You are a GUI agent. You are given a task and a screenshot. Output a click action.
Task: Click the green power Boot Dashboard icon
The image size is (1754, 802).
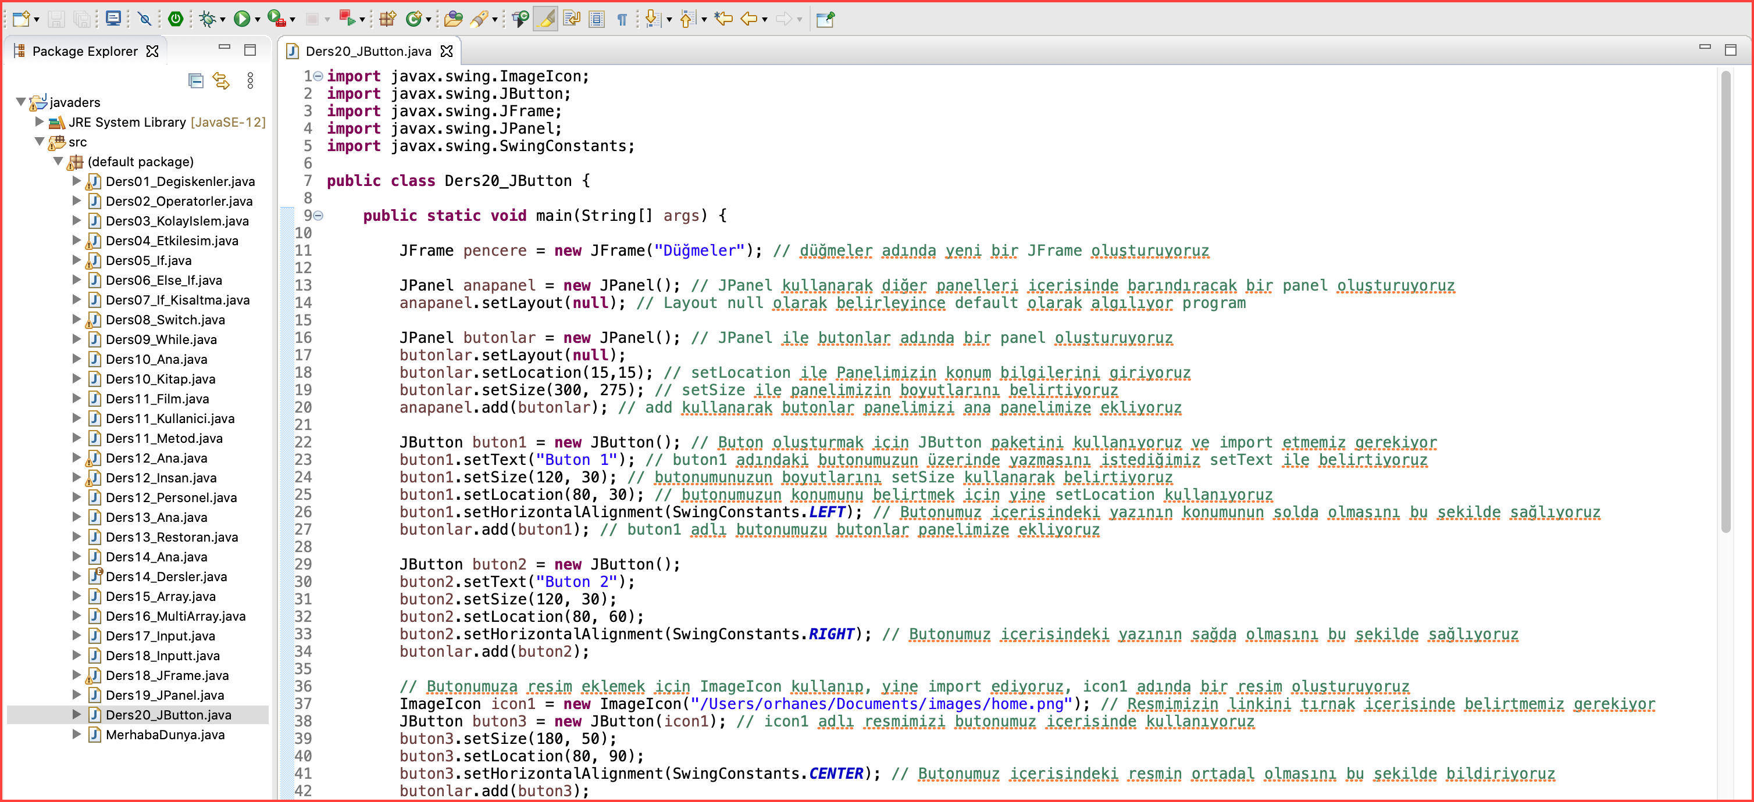pos(176,19)
